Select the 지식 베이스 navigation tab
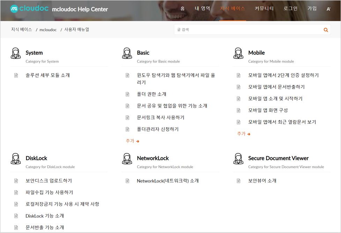 click(x=232, y=8)
